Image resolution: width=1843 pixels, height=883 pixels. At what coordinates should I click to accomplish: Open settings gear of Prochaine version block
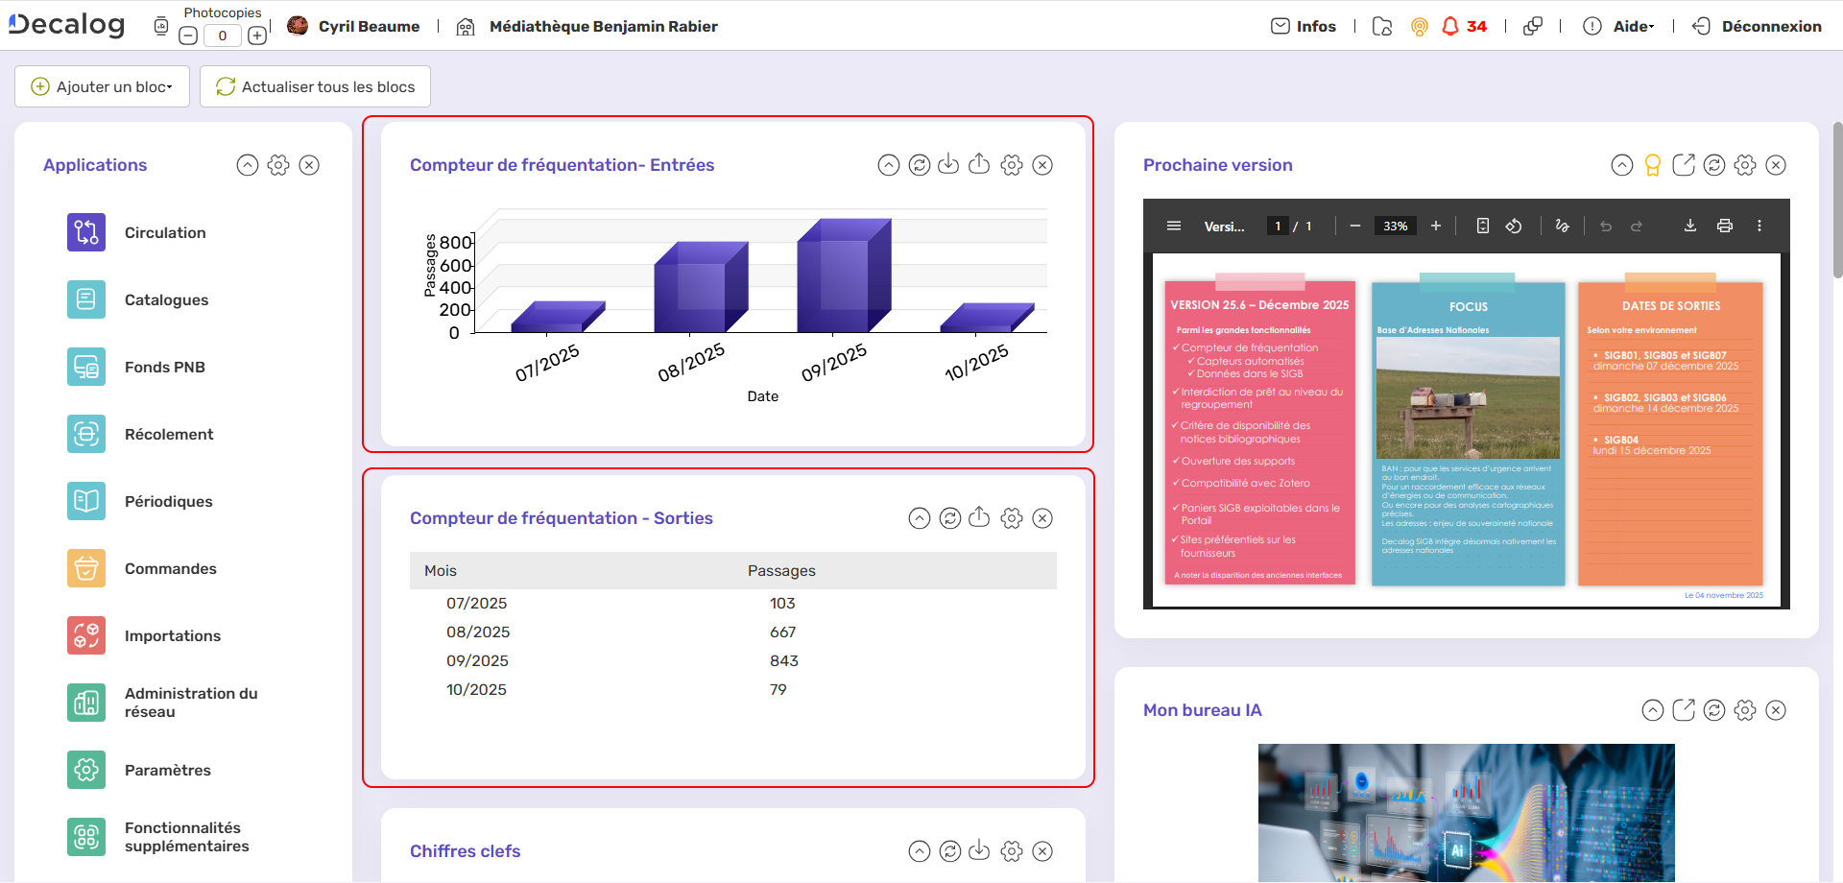pos(1744,165)
